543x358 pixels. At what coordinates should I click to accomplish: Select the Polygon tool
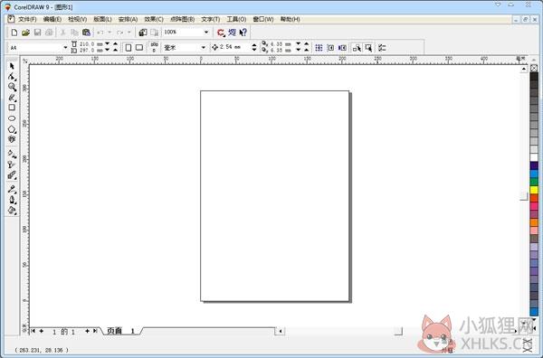tap(12, 129)
